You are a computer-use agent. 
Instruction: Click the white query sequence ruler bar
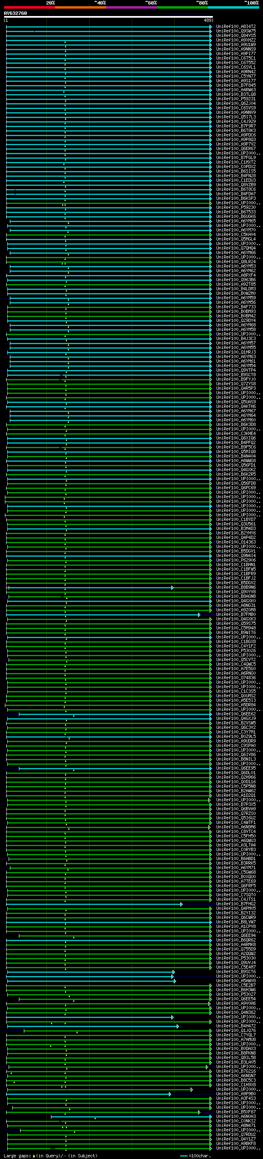108,17
